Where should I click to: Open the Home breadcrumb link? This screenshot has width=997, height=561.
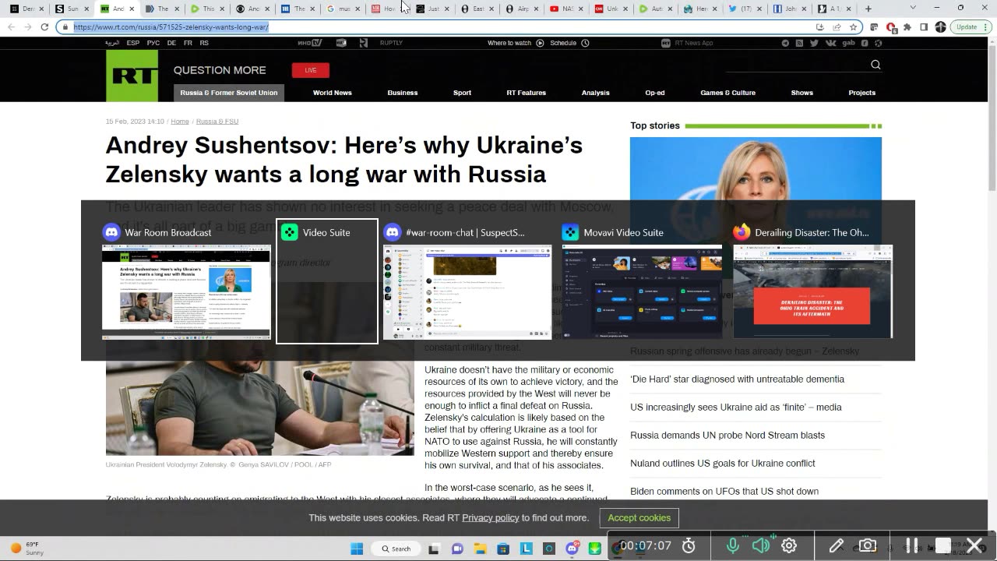(180, 122)
